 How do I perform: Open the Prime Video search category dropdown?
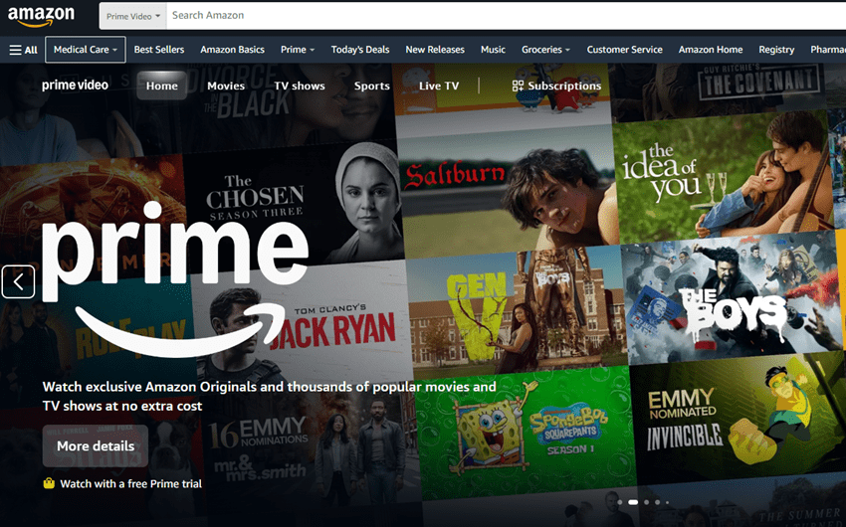click(133, 16)
